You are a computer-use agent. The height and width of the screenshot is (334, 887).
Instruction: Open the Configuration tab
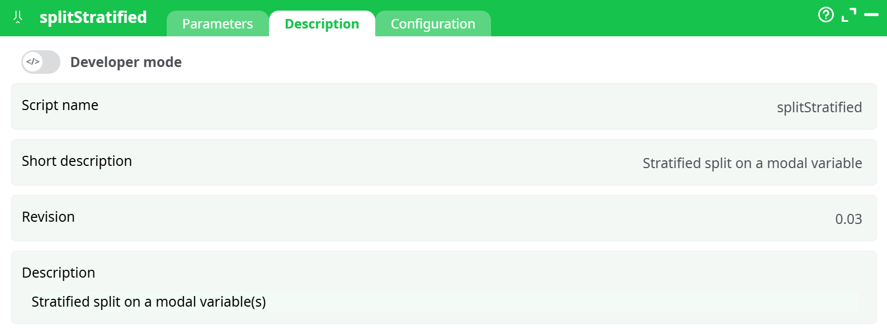[433, 23]
